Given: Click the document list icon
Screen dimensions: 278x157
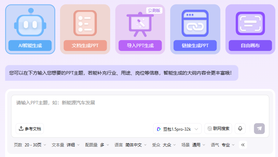Looking at the screenshot, I should (85, 23).
